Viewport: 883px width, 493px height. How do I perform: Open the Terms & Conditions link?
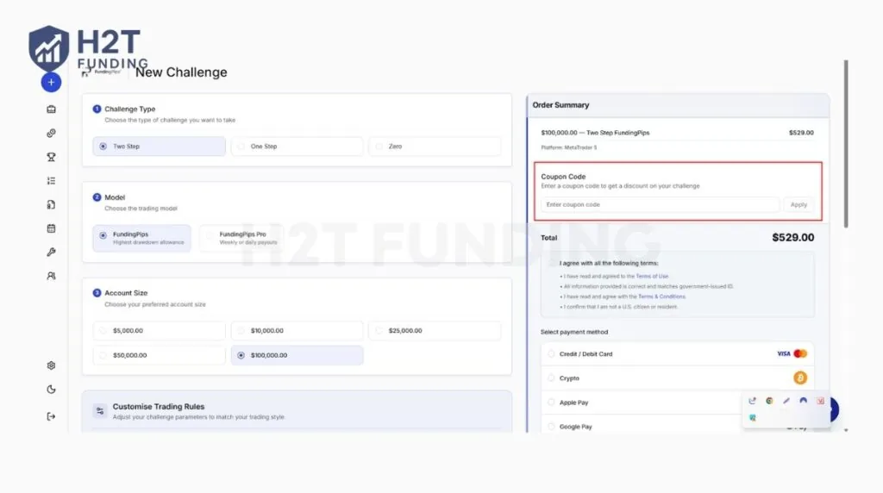coord(661,296)
